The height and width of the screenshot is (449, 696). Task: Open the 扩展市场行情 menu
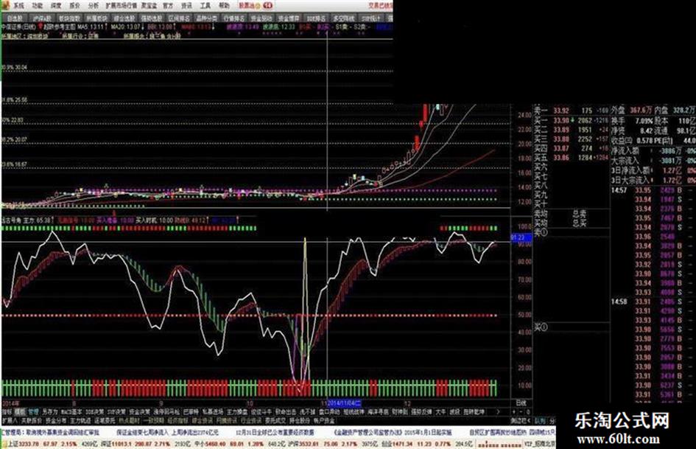point(122,6)
